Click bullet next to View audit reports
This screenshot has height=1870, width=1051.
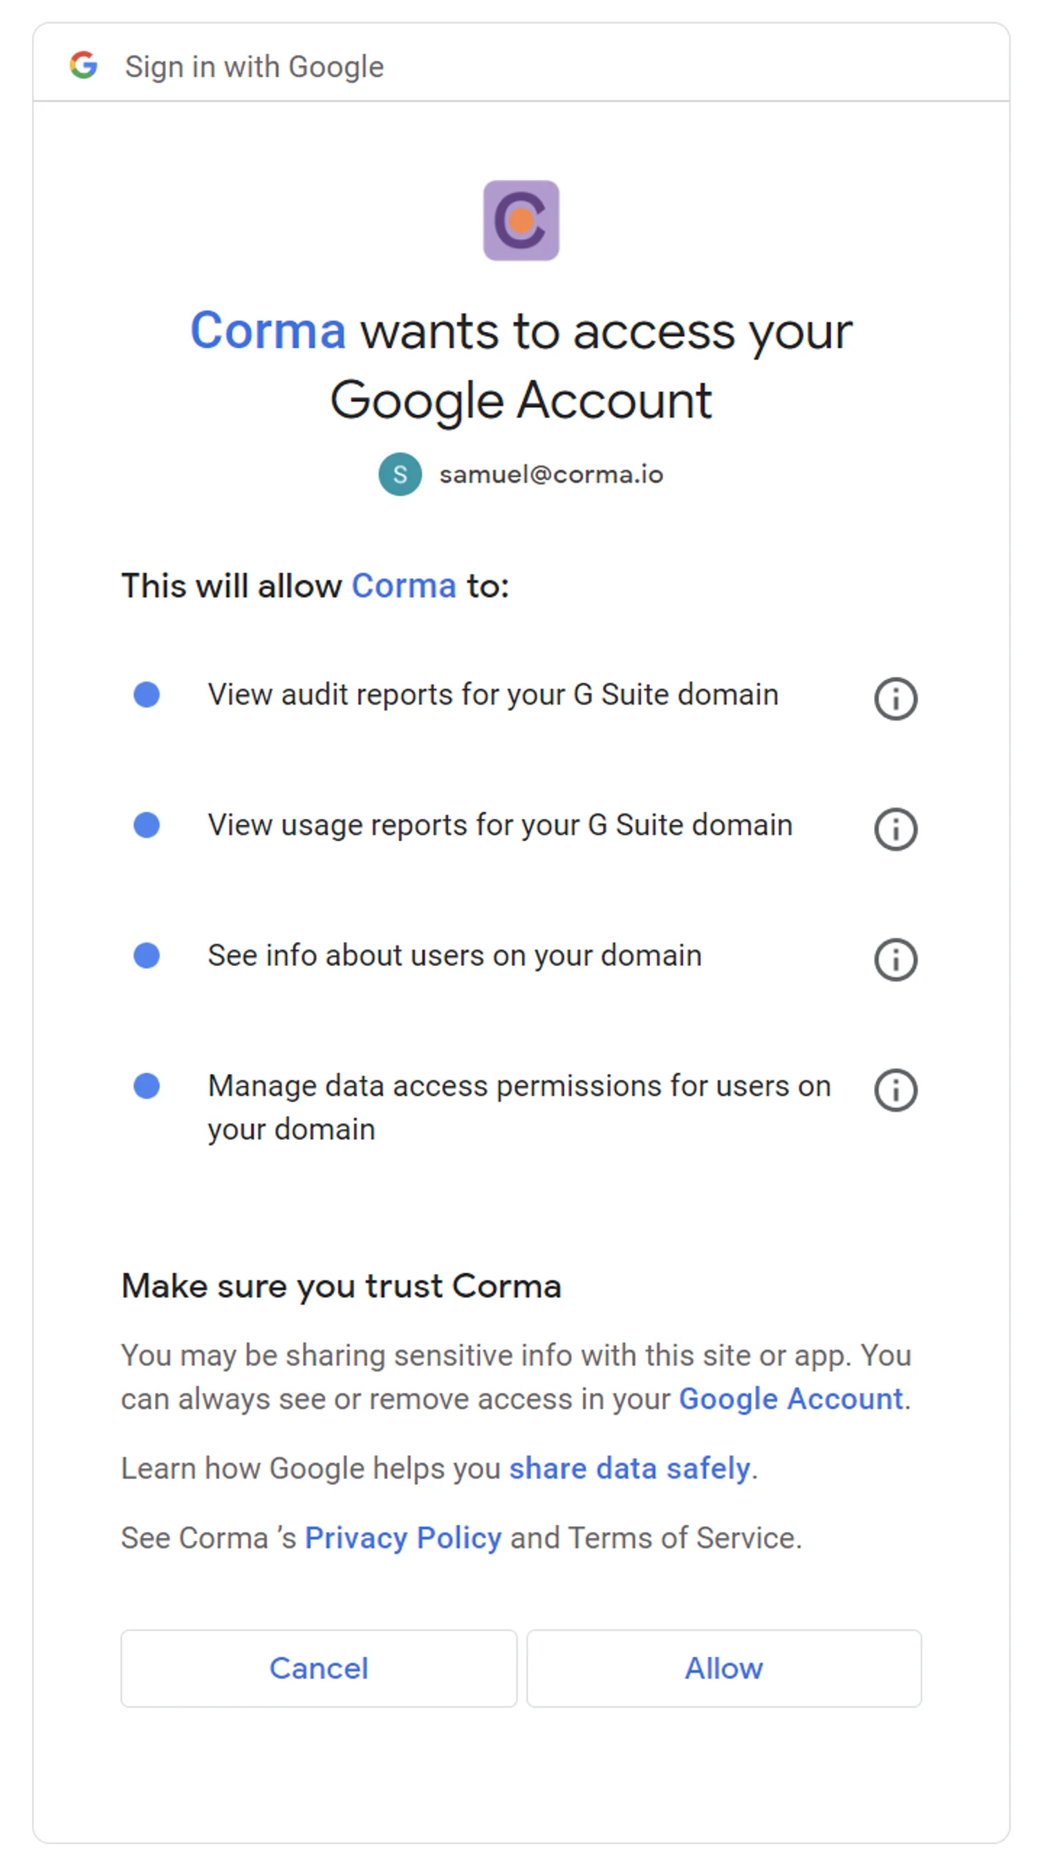[x=147, y=695]
